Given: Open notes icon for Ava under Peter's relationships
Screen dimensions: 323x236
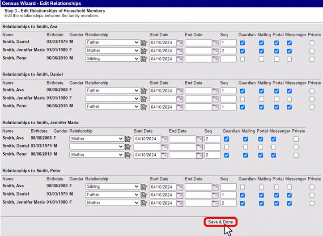Looking at the screenshot, I should tap(144, 187).
